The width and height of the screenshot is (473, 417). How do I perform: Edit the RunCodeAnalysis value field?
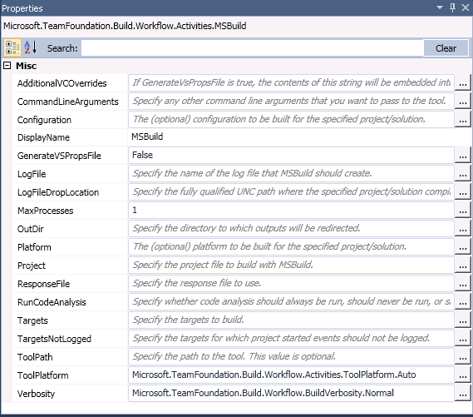coord(291,301)
